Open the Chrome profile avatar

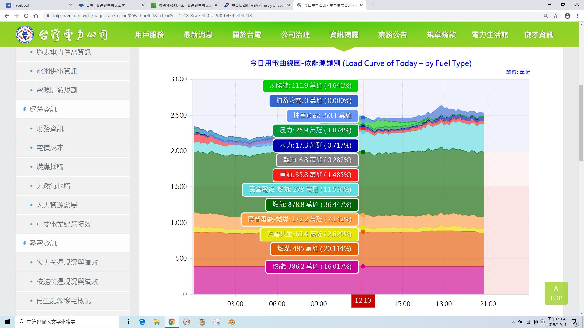(567, 16)
